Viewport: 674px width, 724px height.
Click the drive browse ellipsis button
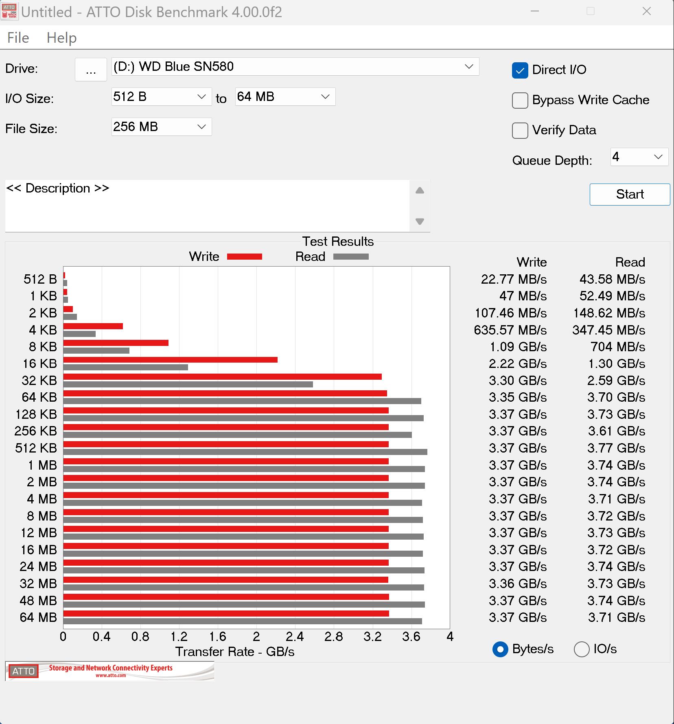[x=91, y=70]
